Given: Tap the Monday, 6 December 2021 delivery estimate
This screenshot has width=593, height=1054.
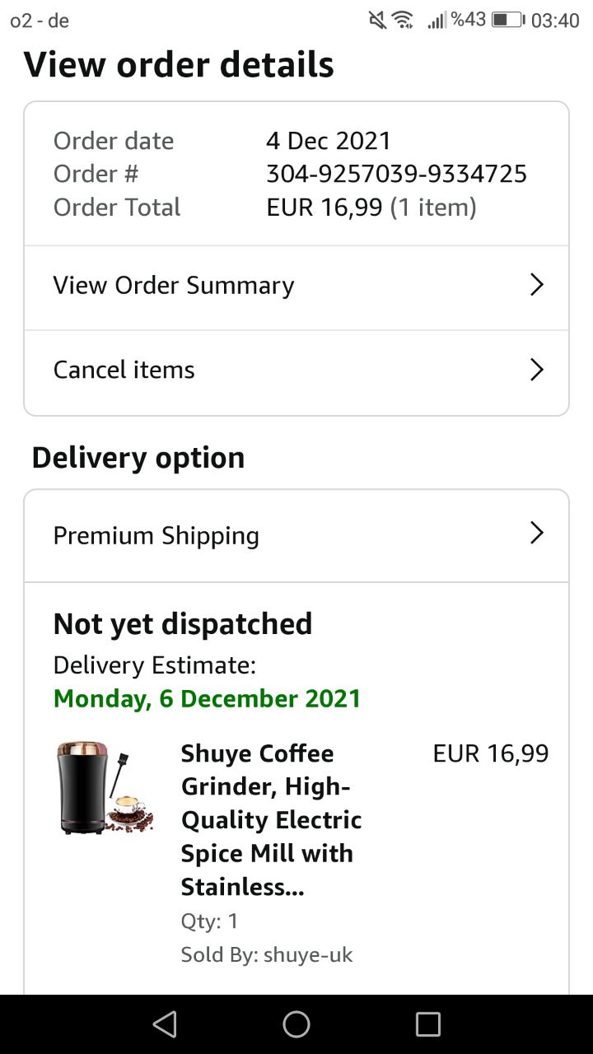Looking at the screenshot, I should click(208, 699).
